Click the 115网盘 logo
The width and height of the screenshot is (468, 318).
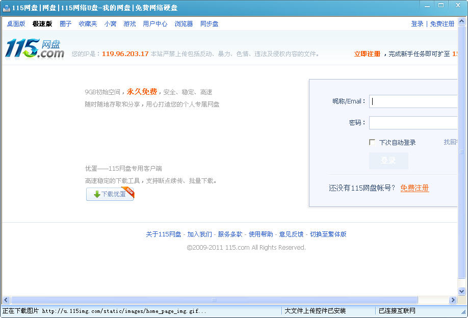(35, 48)
